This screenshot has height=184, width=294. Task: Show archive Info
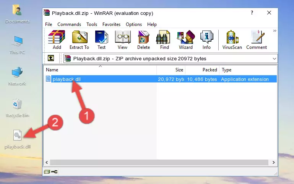206,40
